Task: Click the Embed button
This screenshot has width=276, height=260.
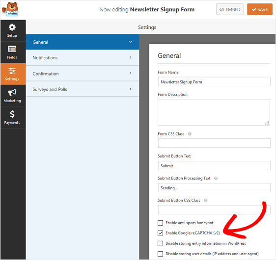Action: [230, 9]
